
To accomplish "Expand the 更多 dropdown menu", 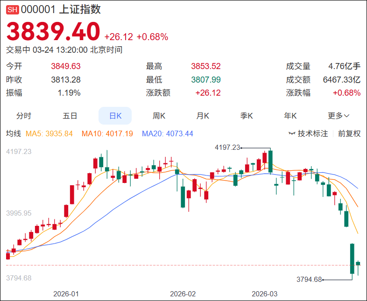I will click(x=339, y=116).
